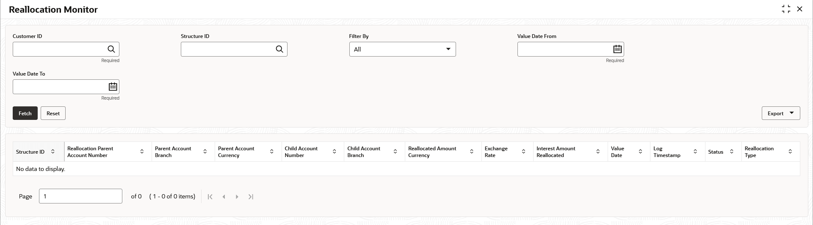Sort by the Log Timestamp column

[x=695, y=152]
